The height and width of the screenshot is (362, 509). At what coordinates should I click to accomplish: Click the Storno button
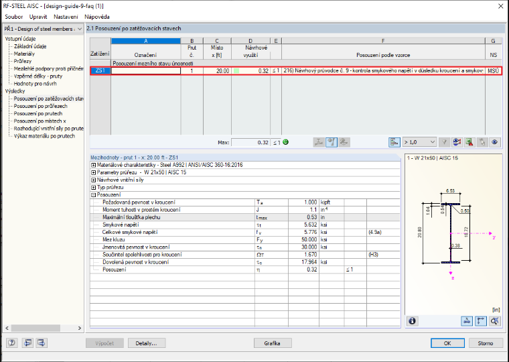click(x=486, y=343)
